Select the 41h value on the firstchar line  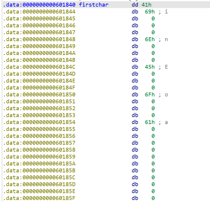pos(146,5)
